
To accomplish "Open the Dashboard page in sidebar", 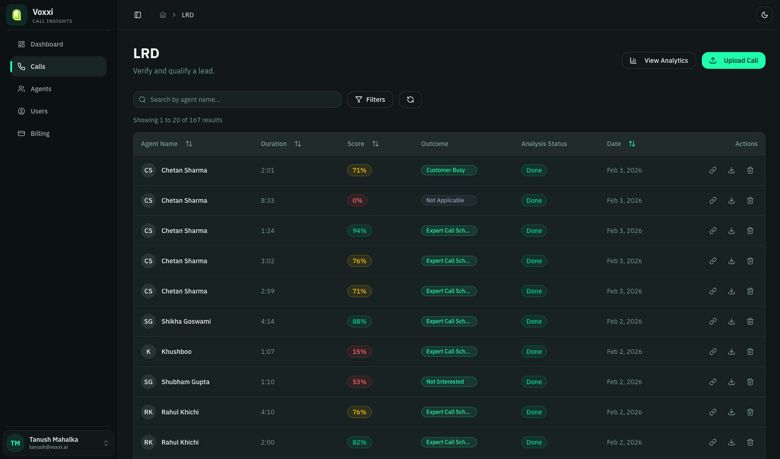I will 47,44.
